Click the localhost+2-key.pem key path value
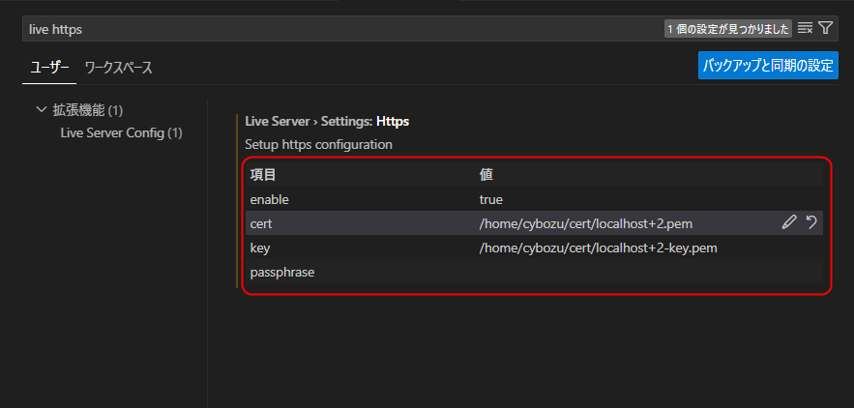854x408 pixels. pyautogui.click(x=598, y=248)
